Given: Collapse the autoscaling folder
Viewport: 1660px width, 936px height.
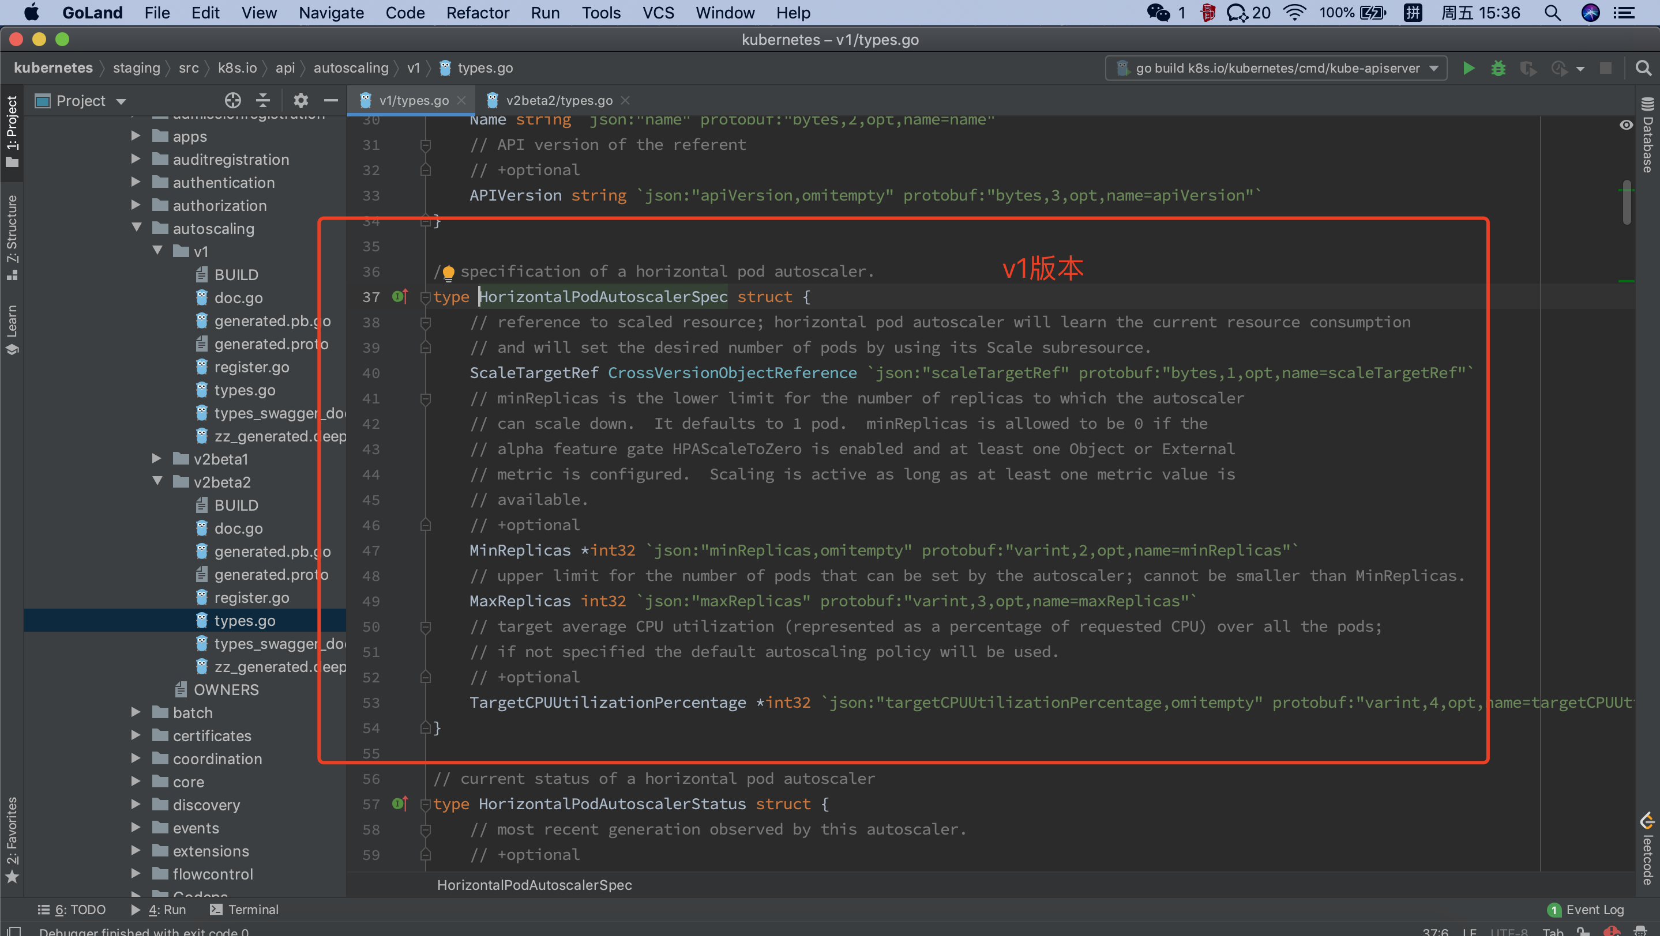Looking at the screenshot, I should (137, 228).
